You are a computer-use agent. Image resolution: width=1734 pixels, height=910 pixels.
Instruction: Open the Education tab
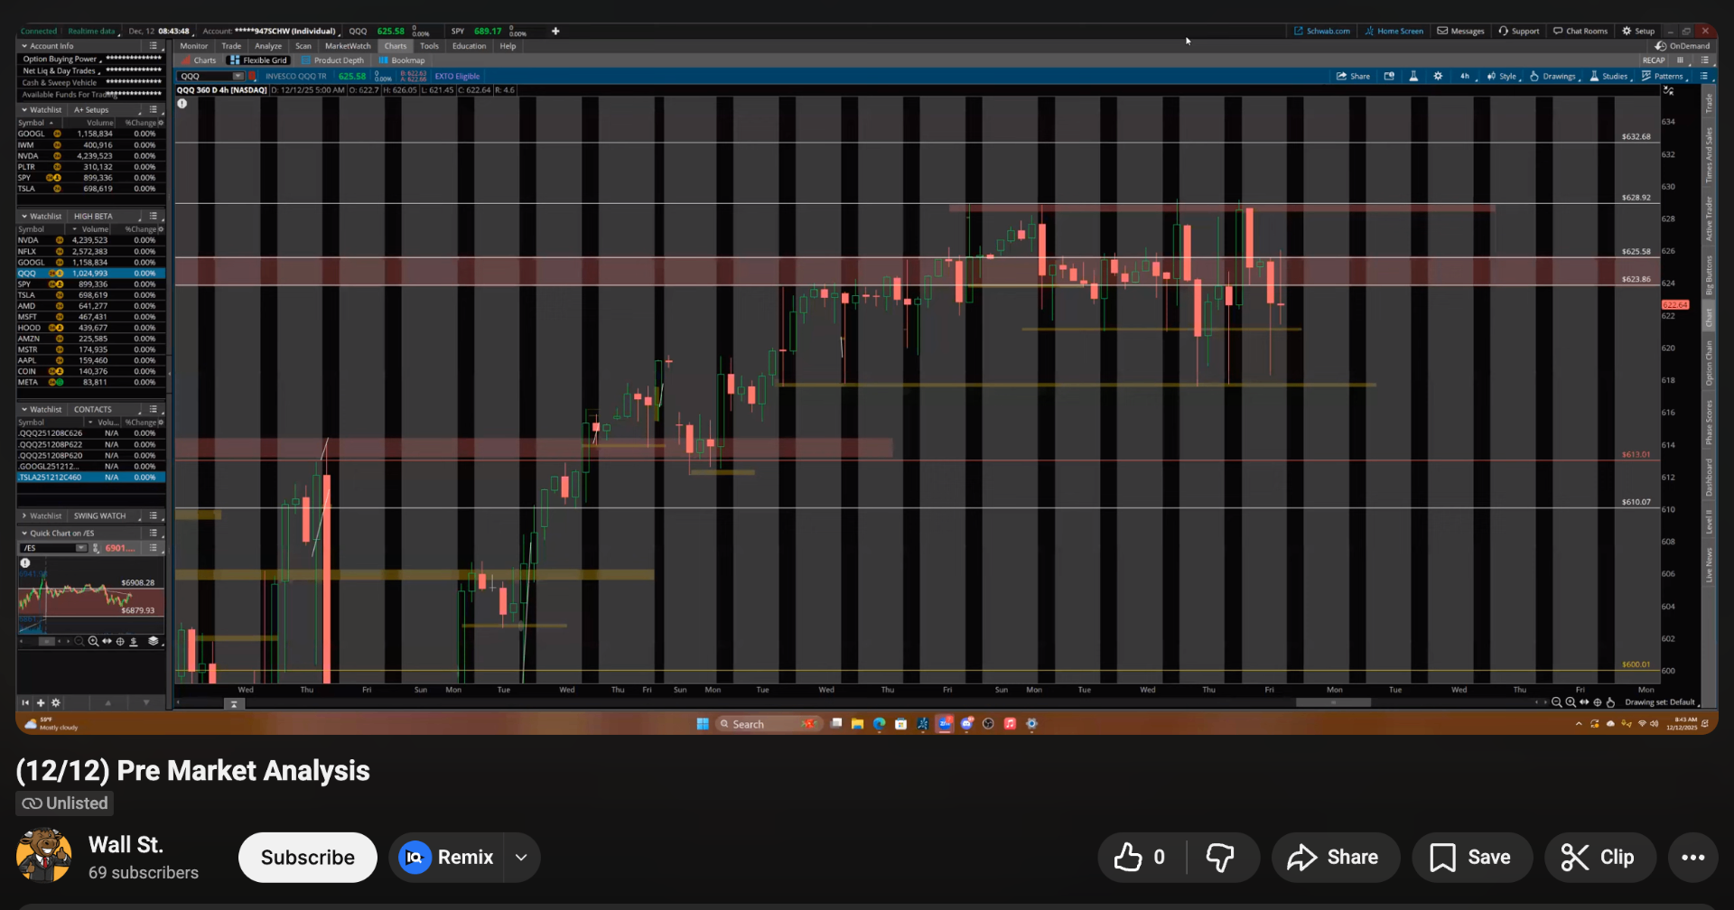click(469, 46)
